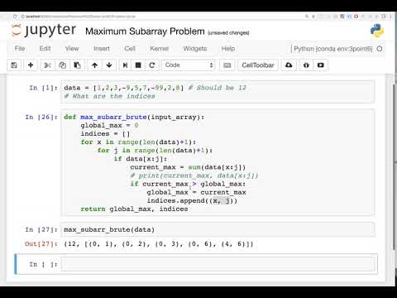This screenshot has width=397, height=298.
Task: Click into the empty input cell
Action: 218,264
